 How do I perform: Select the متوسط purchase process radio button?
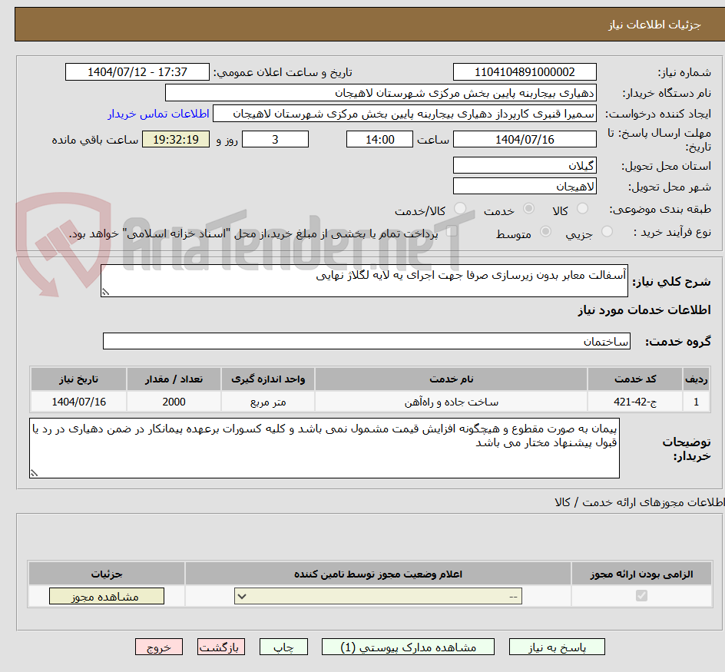[x=545, y=232]
